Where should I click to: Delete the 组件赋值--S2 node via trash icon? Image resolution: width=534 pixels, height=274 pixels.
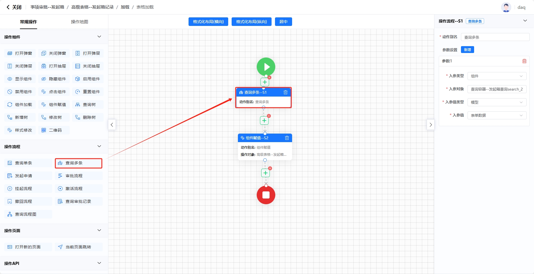pos(287,138)
